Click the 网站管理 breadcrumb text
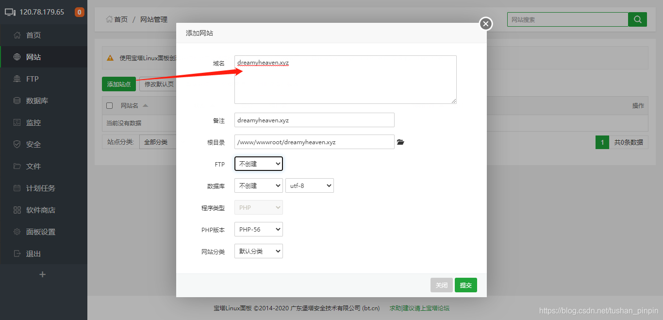Image resolution: width=663 pixels, height=320 pixels. pos(154,19)
